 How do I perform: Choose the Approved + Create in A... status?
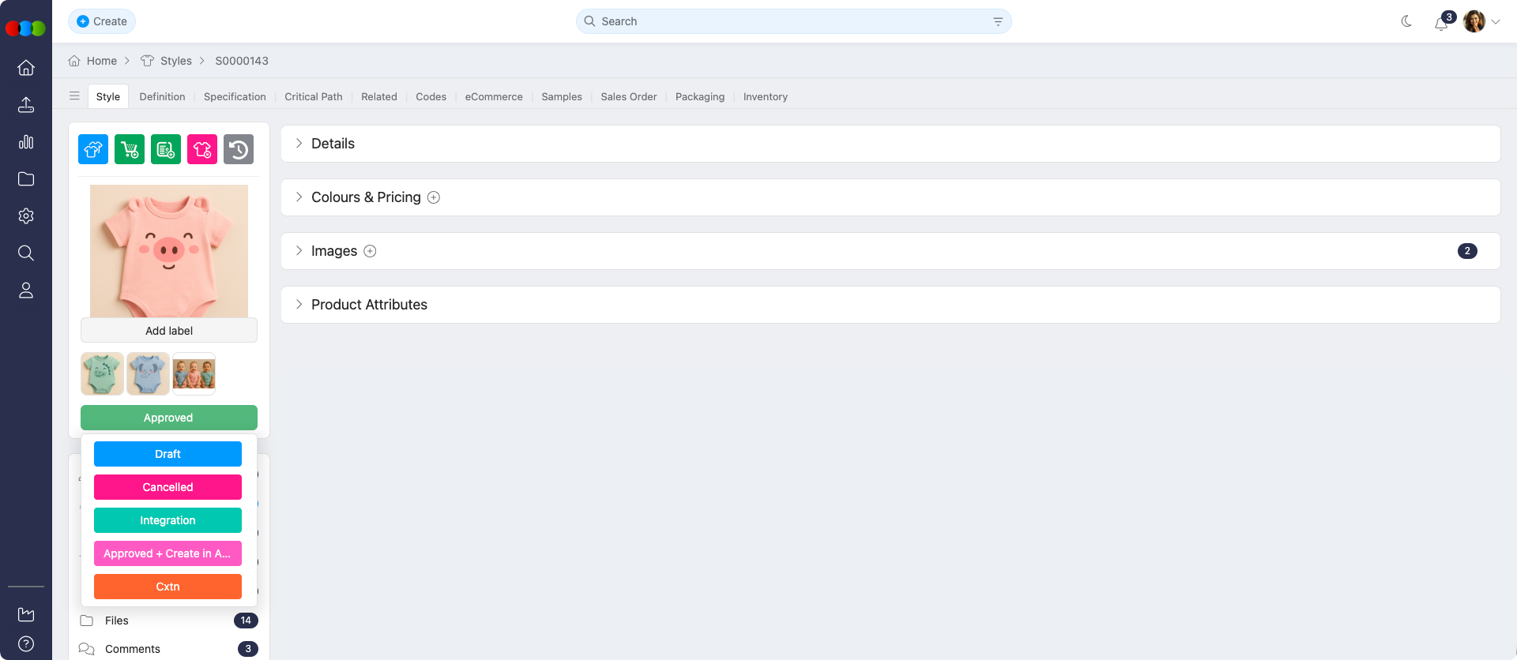(168, 553)
